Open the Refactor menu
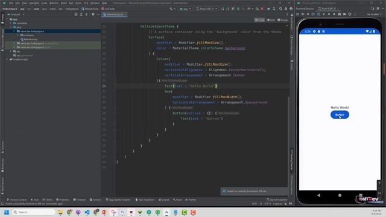 [x=54, y=3]
